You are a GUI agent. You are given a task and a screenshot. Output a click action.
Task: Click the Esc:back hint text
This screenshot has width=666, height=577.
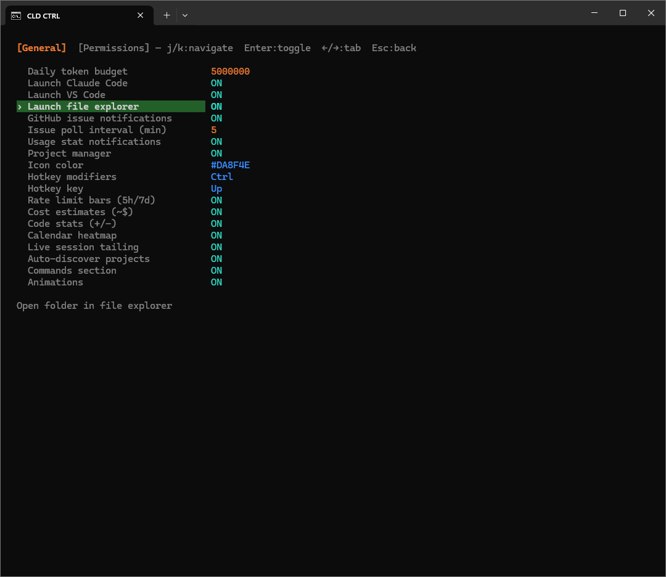pyautogui.click(x=393, y=48)
